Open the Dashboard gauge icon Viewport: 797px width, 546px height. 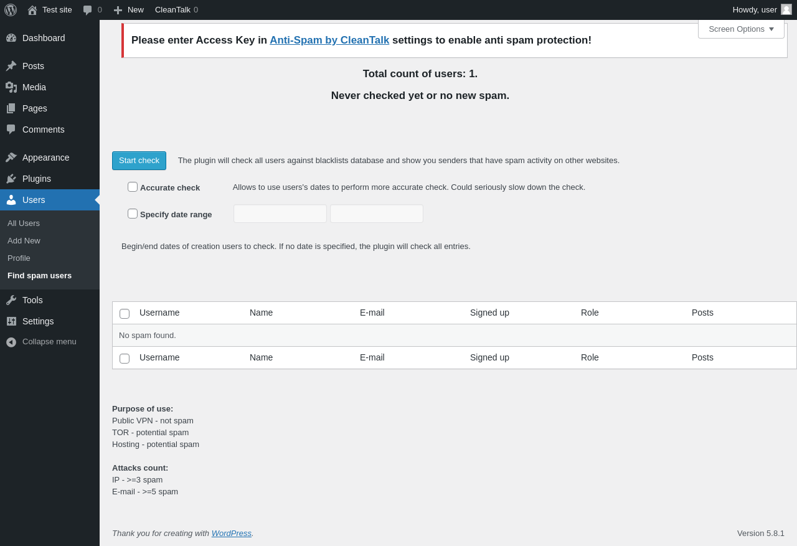pyautogui.click(x=11, y=38)
